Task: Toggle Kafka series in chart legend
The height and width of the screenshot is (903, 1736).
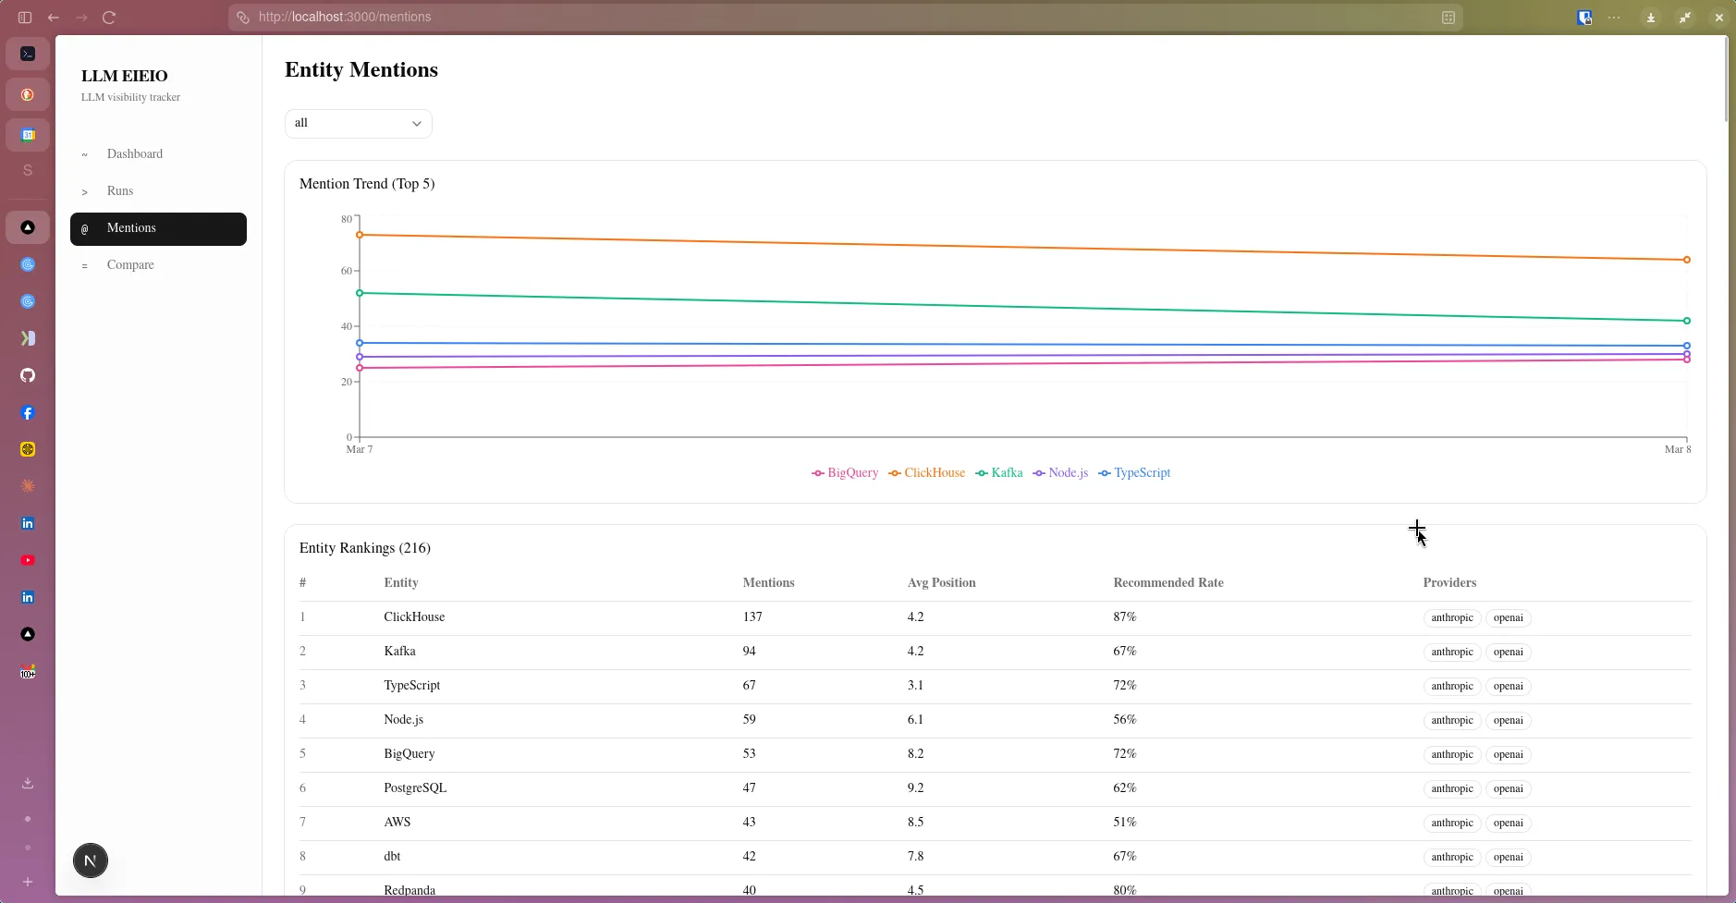Action: click(x=999, y=473)
